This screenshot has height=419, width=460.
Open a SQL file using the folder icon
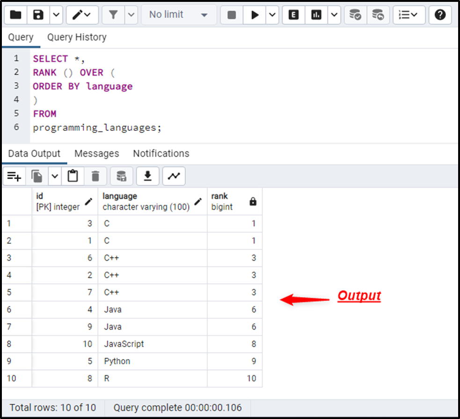[x=15, y=14]
